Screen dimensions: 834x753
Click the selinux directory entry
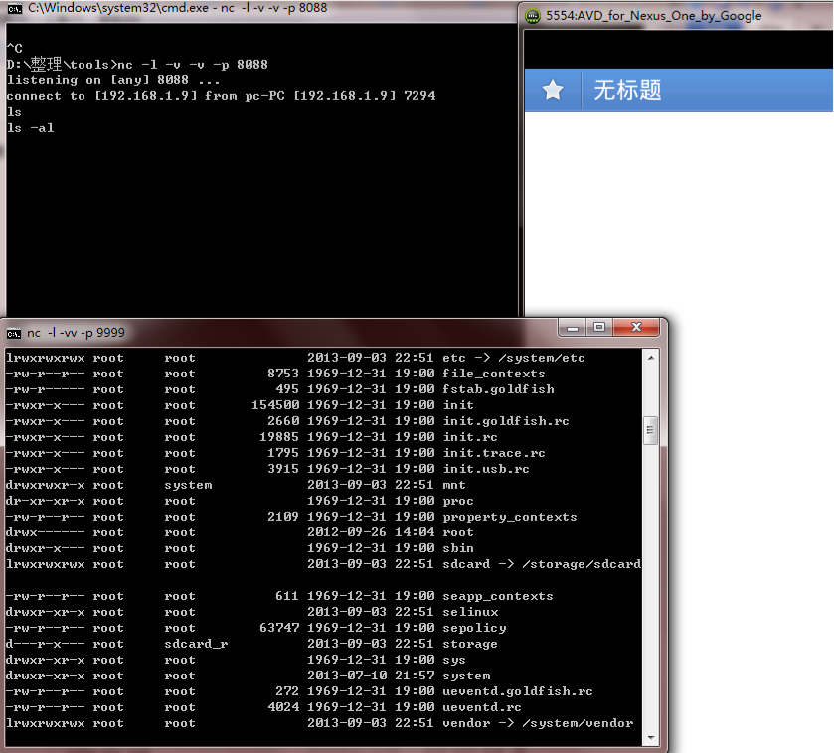click(x=470, y=612)
